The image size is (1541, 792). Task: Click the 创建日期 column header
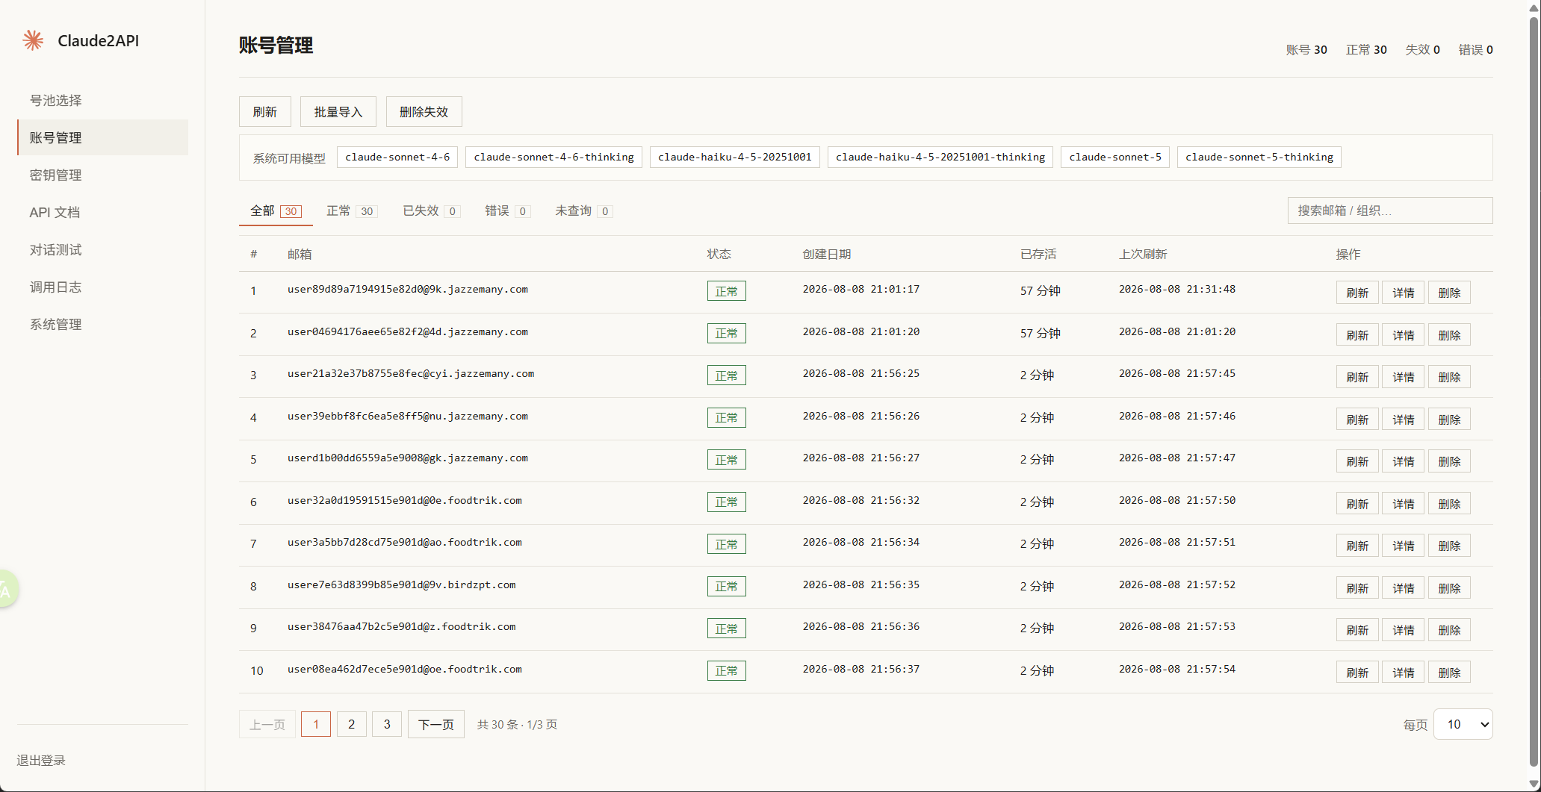pos(827,254)
